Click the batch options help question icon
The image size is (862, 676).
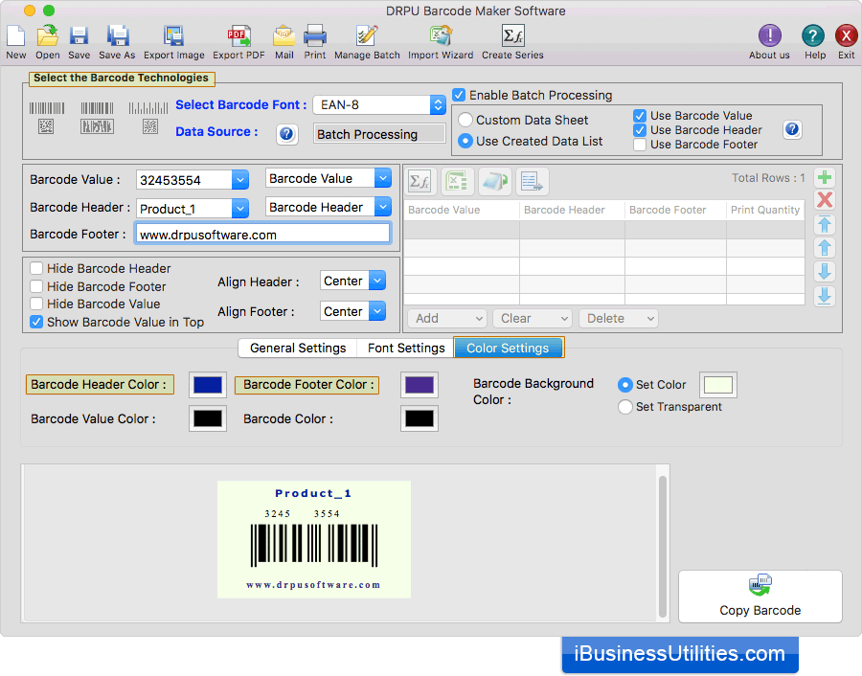tap(792, 129)
